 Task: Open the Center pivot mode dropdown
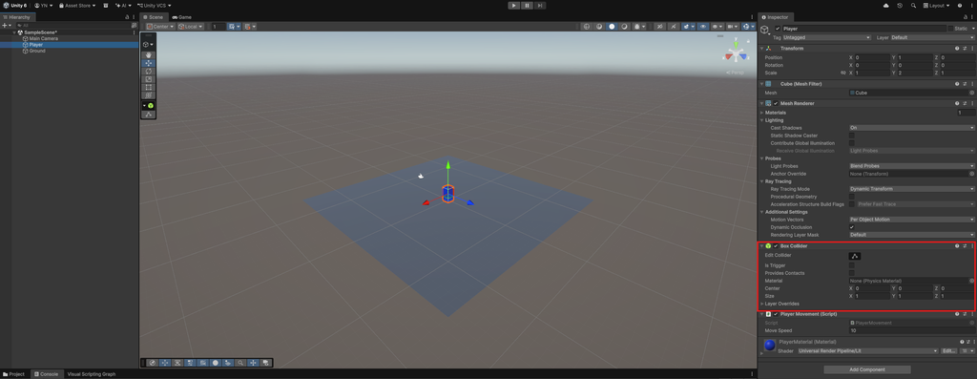click(160, 27)
